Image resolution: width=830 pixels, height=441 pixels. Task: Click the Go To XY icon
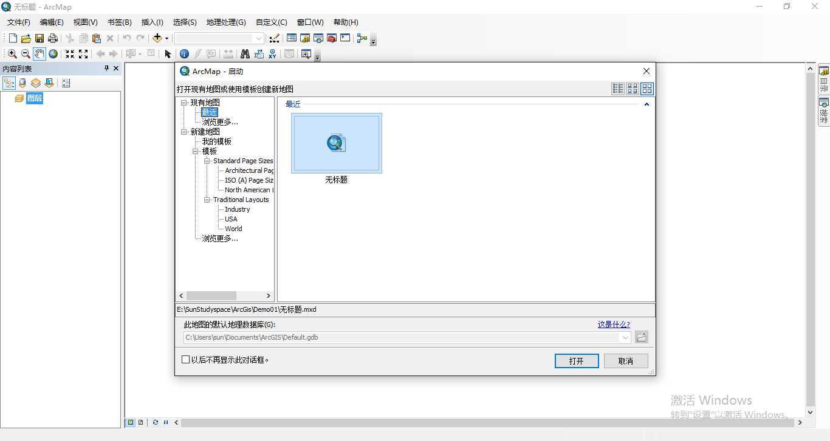coord(272,54)
